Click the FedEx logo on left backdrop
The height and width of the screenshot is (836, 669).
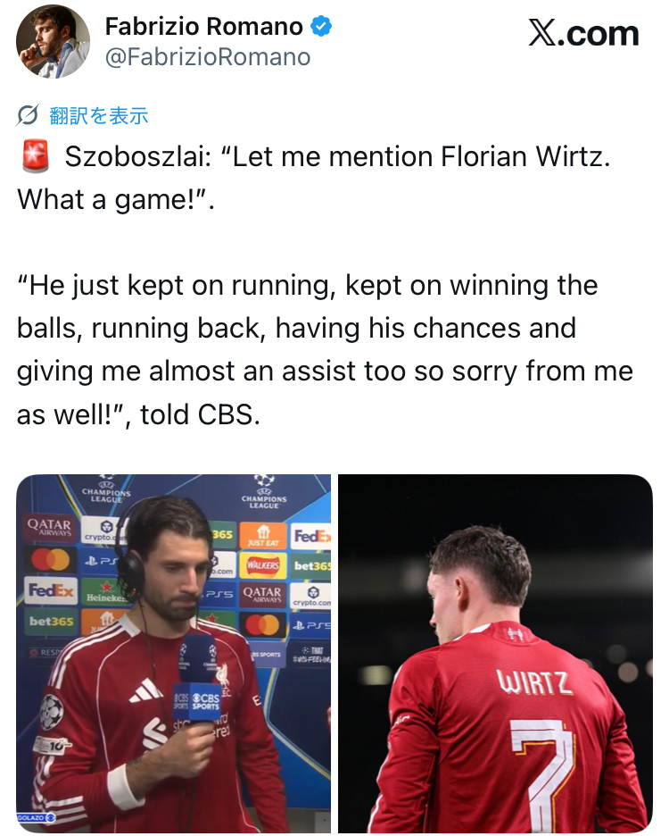(51, 590)
